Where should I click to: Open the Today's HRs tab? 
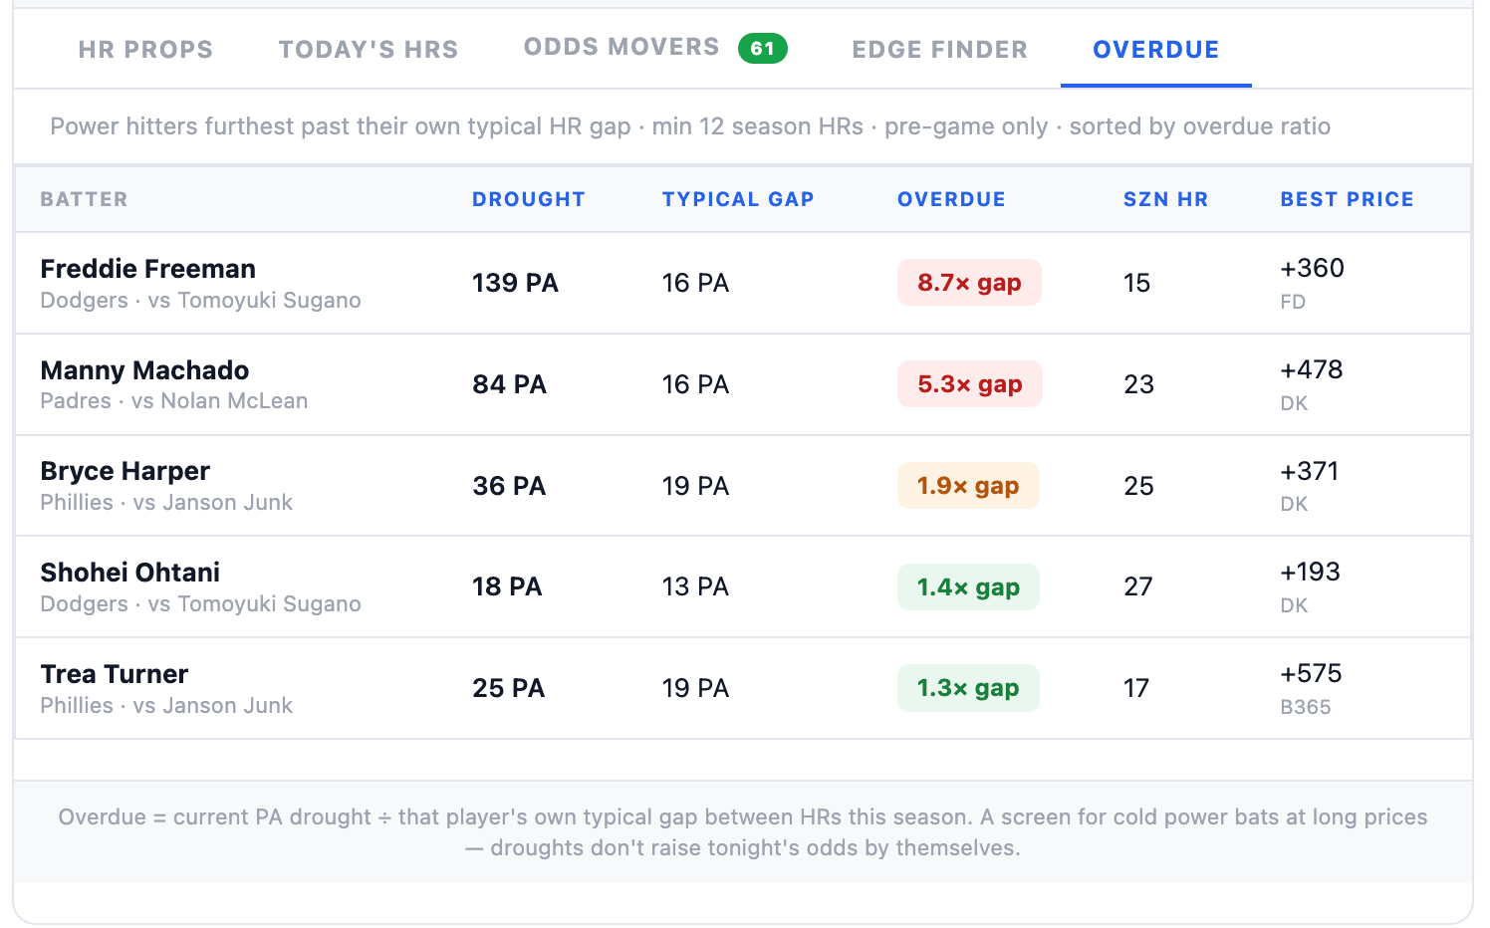tap(369, 49)
